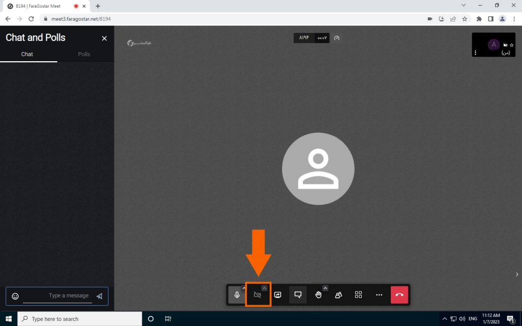The height and width of the screenshot is (326, 522).
Task: Open the participants list
Action: [339, 295]
